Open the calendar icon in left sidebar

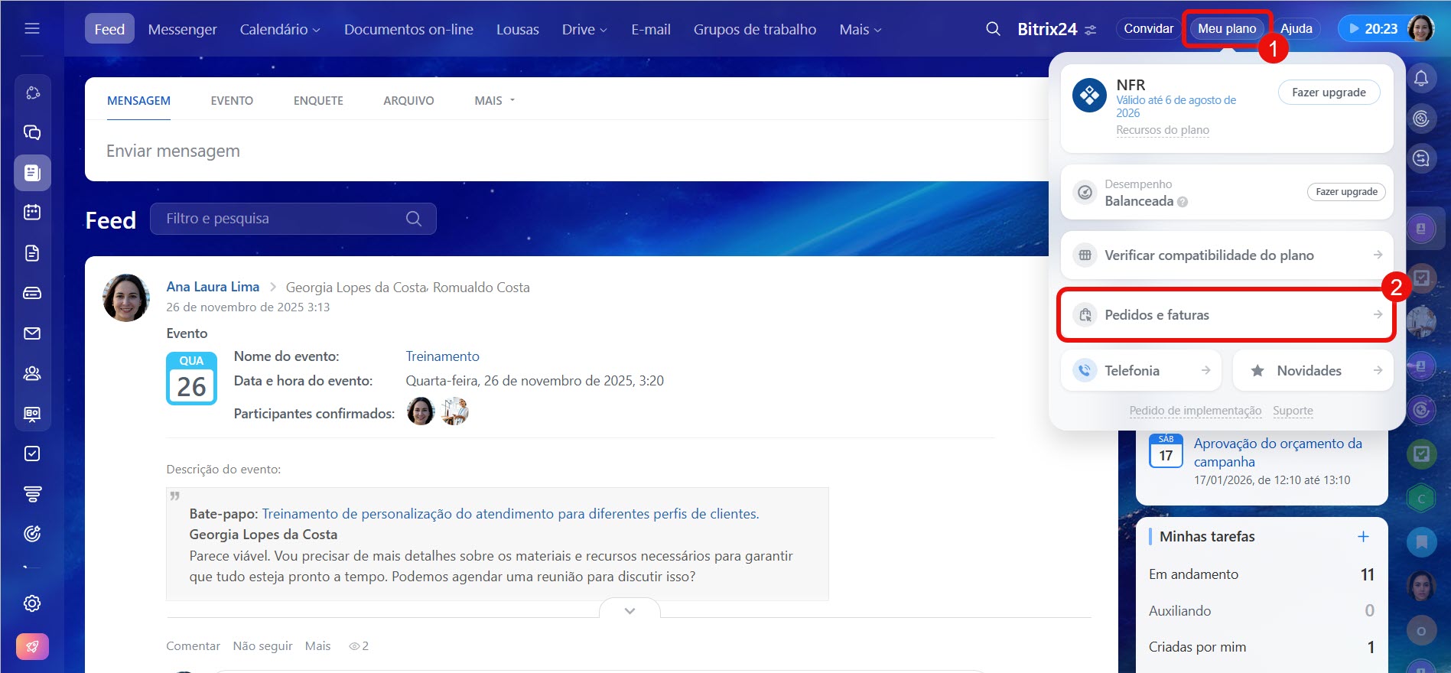pos(32,213)
